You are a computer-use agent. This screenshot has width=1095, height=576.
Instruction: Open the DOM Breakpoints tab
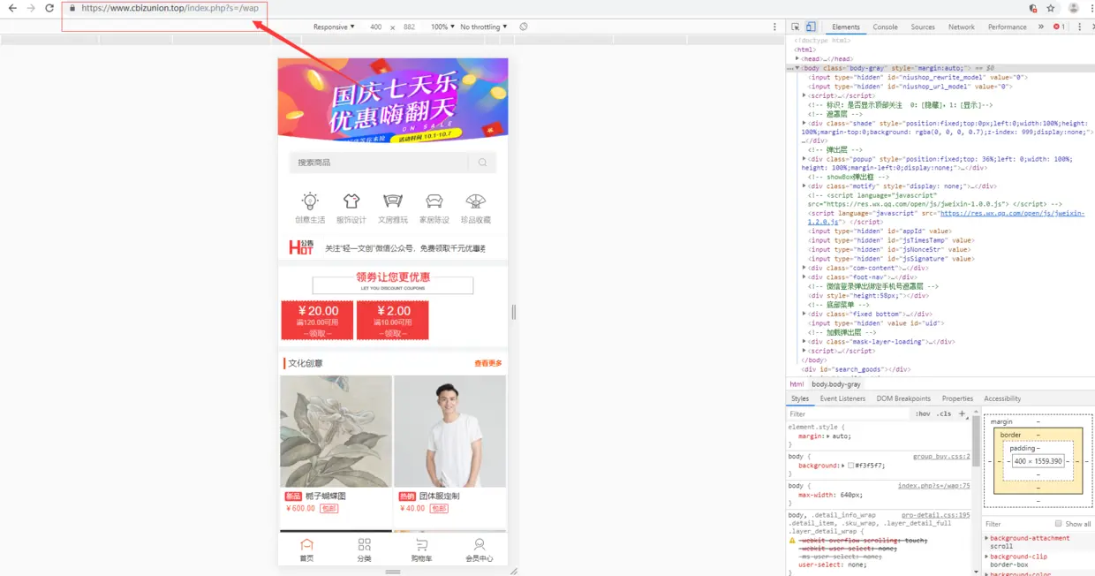coord(903,398)
